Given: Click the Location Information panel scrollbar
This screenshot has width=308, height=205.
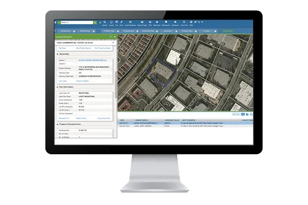Looking at the screenshot, I should 116,85.
